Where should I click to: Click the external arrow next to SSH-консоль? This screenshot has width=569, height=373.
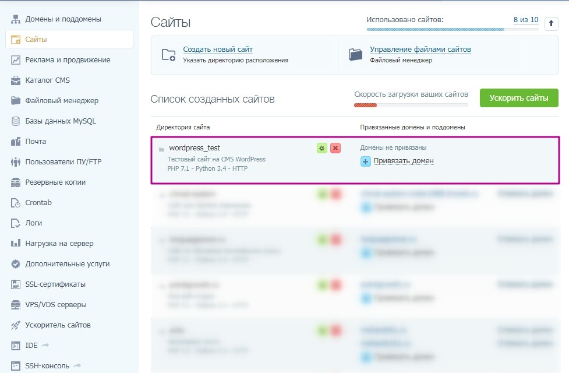(x=77, y=365)
